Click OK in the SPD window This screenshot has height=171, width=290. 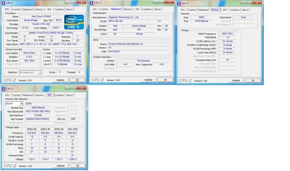[x=78, y=166]
